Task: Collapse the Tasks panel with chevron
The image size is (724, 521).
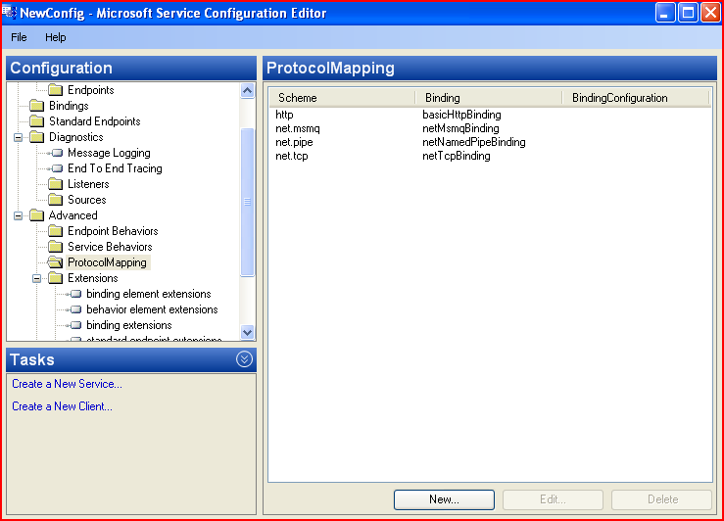Action: [x=244, y=359]
